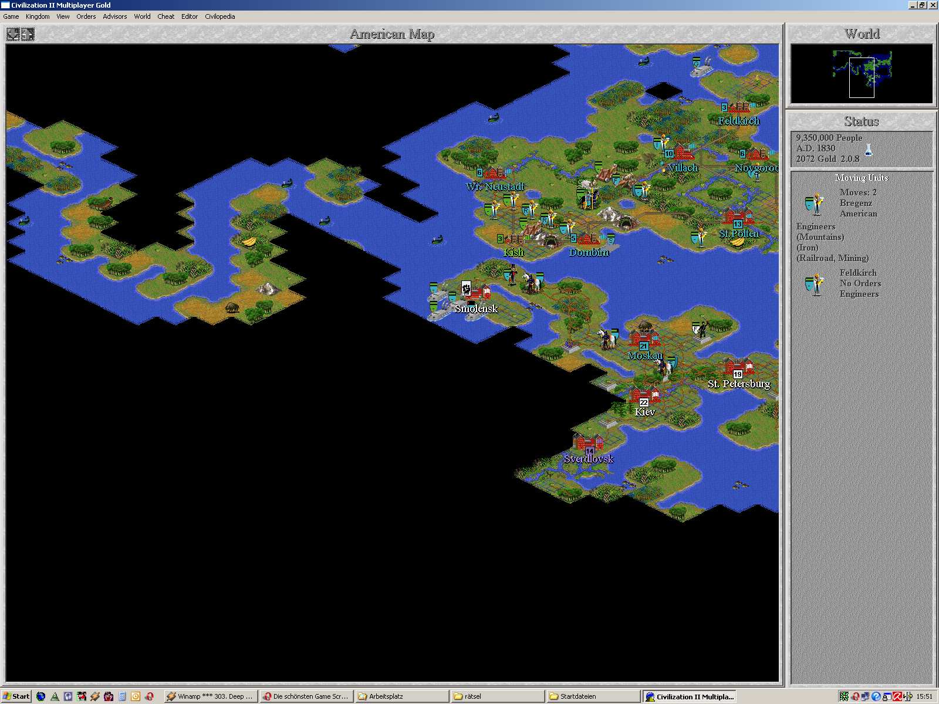Viewport: 939px width, 704px height.
Task: Click the '(Railroad, Mining)' terrain text
Action: (832, 258)
